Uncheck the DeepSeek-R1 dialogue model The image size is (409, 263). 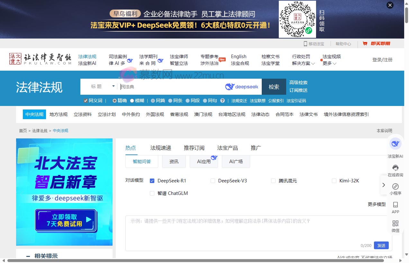click(152, 181)
